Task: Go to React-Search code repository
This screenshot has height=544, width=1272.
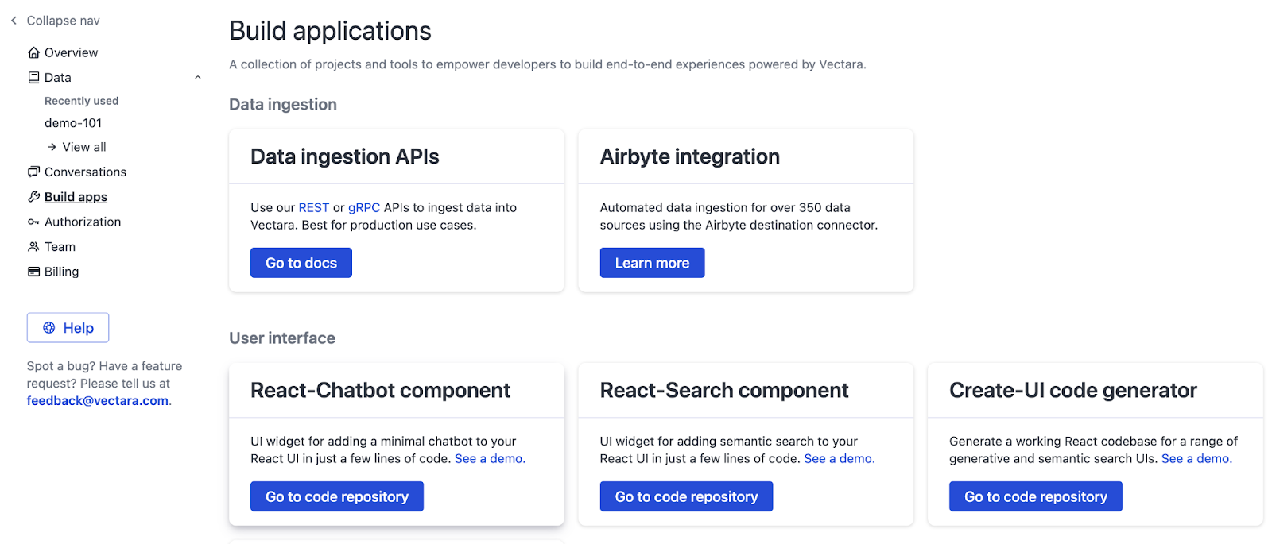Action: pos(686,496)
